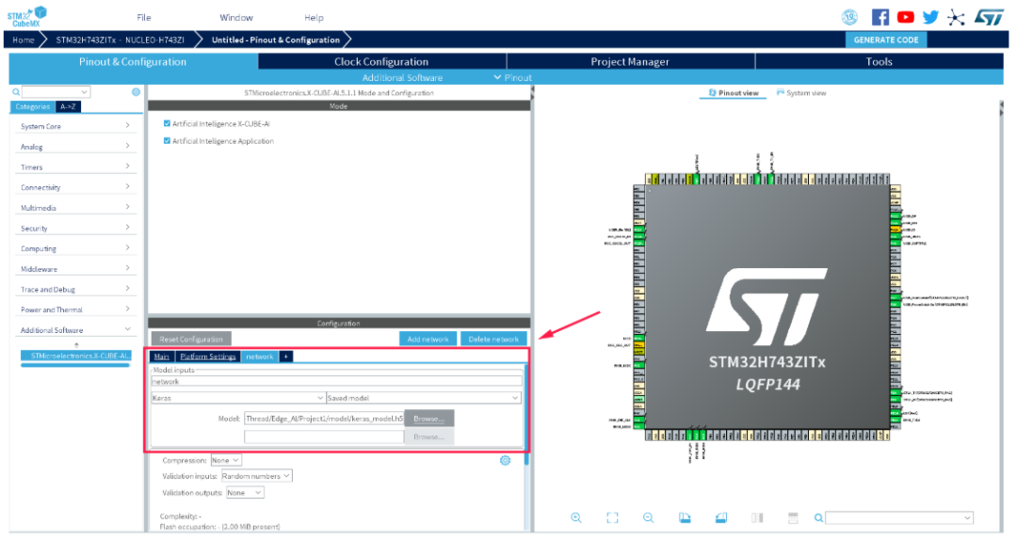Open the Facebook icon
This screenshot has width=1017, height=539.
880,18
